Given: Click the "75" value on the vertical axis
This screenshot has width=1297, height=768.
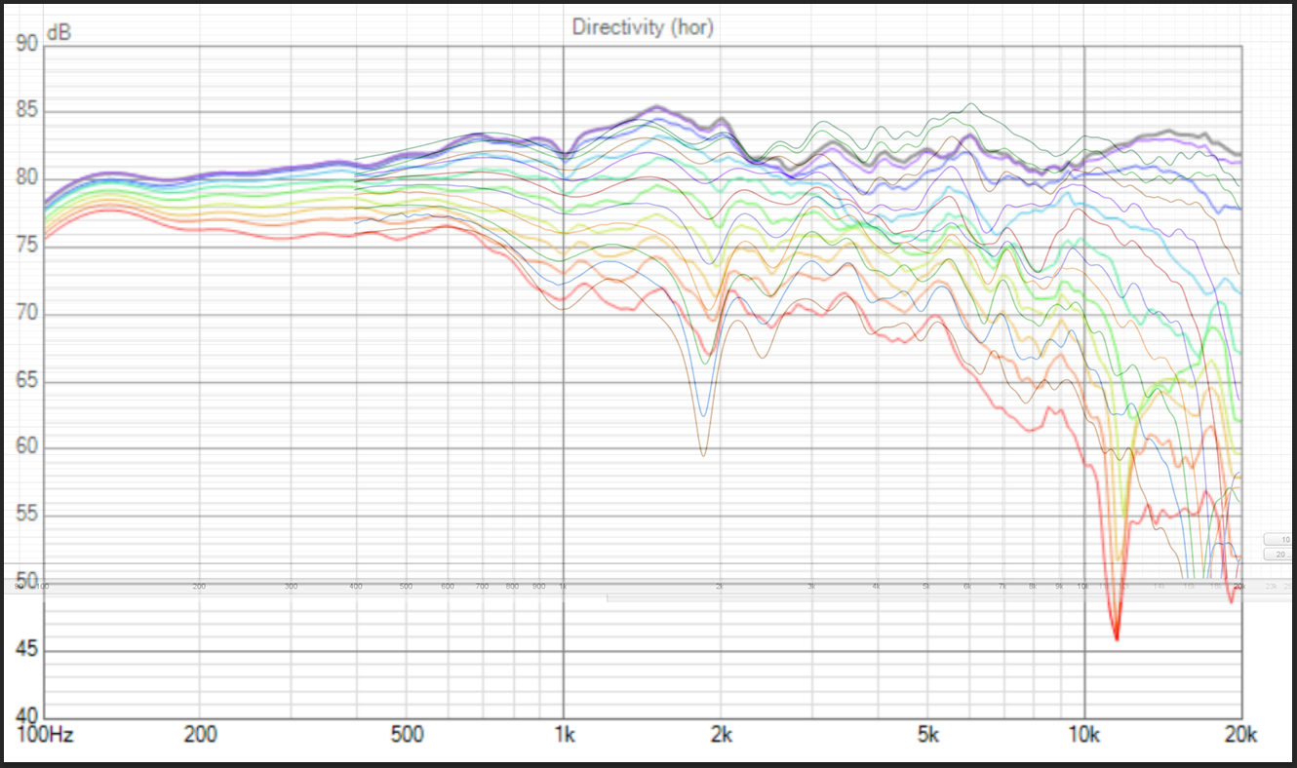Looking at the screenshot, I should (26, 246).
